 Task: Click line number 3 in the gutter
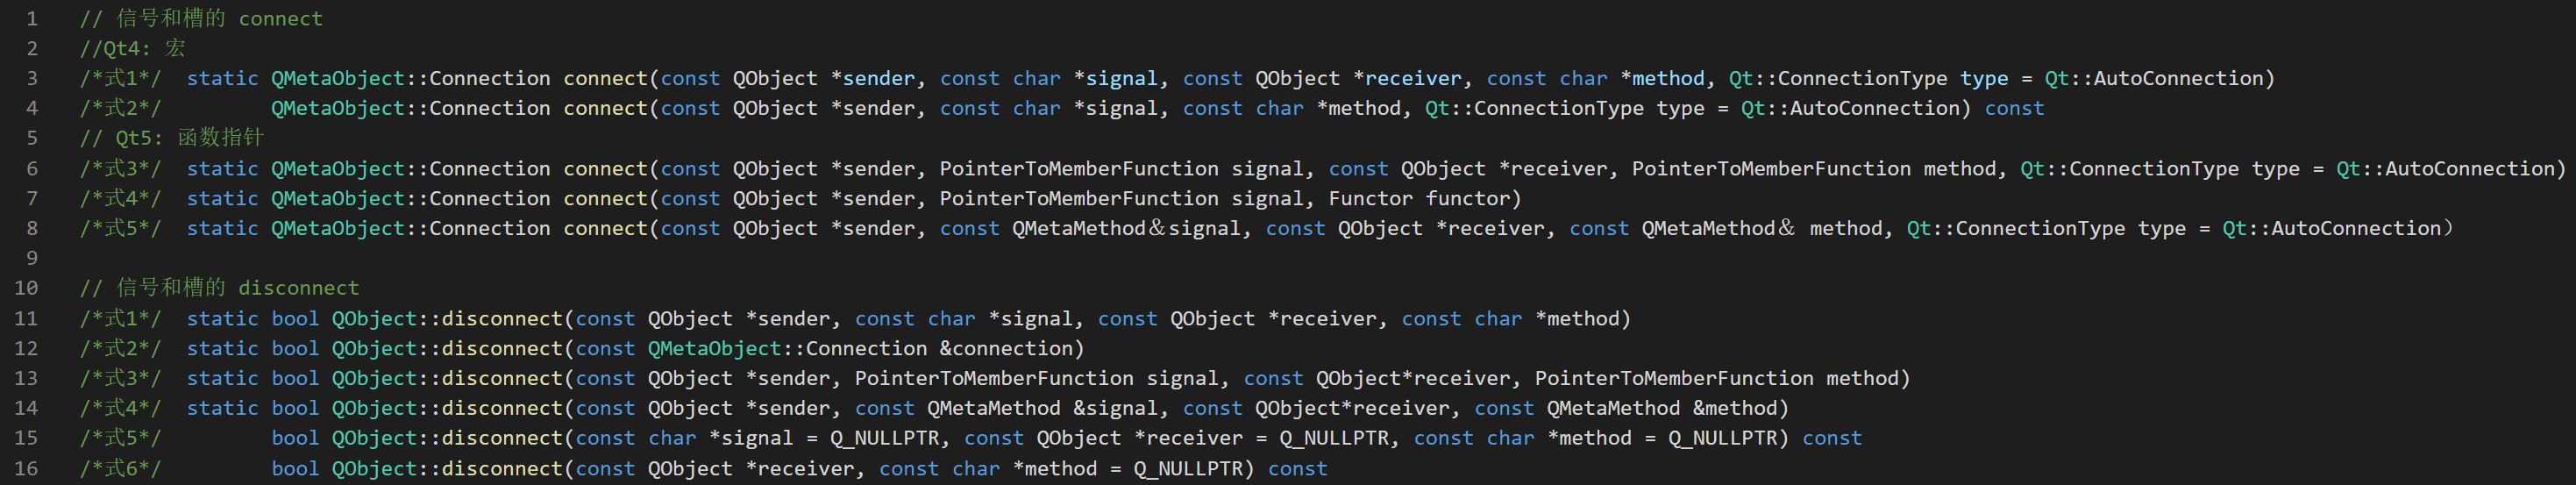point(32,78)
